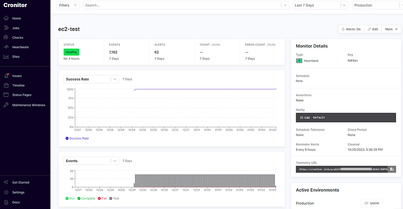Click the Get Started sparkle icon
The image size is (403, 209).
6,182
